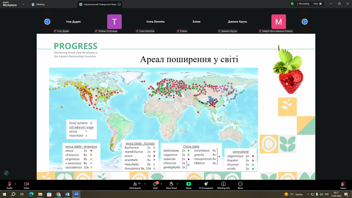This screenshot has height=198, width=352.
Task: Select the purple T participant thumbnail
Action: (114, 22)
